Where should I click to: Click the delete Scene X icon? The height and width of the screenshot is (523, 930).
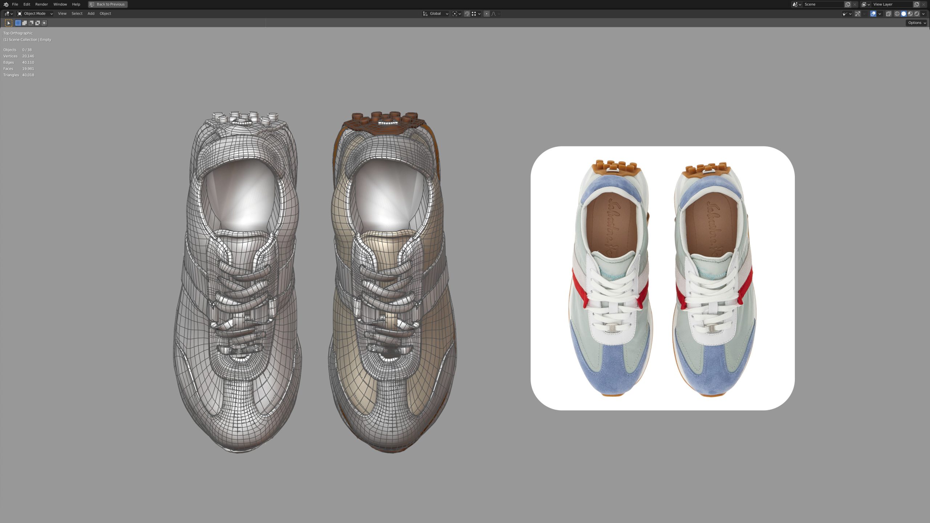(855, 4)
